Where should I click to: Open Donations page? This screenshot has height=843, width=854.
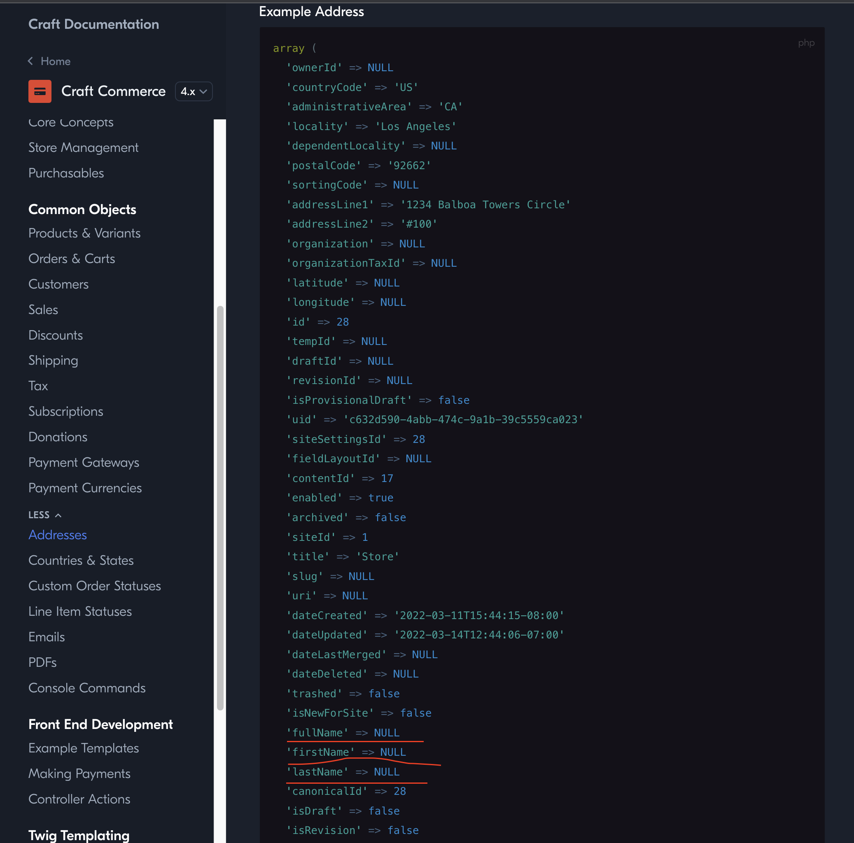coord(58,437)
